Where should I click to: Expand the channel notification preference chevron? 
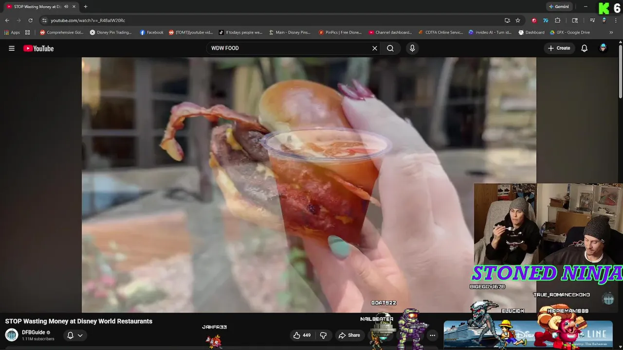pos(80,335)
